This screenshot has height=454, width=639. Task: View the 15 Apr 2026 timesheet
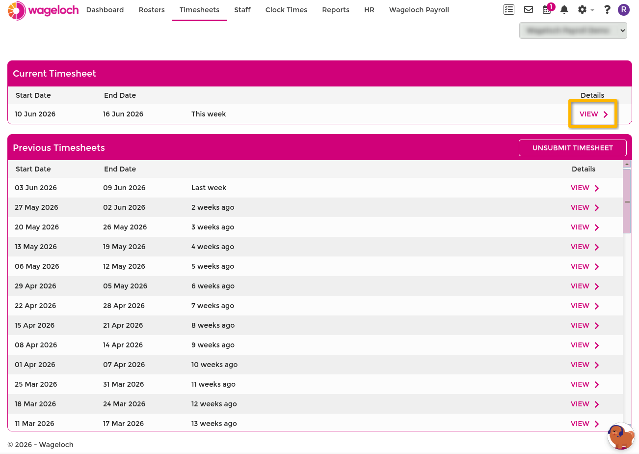tap(585, 325)
